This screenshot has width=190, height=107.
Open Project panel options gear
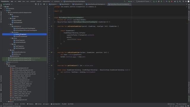click(44, 4)
